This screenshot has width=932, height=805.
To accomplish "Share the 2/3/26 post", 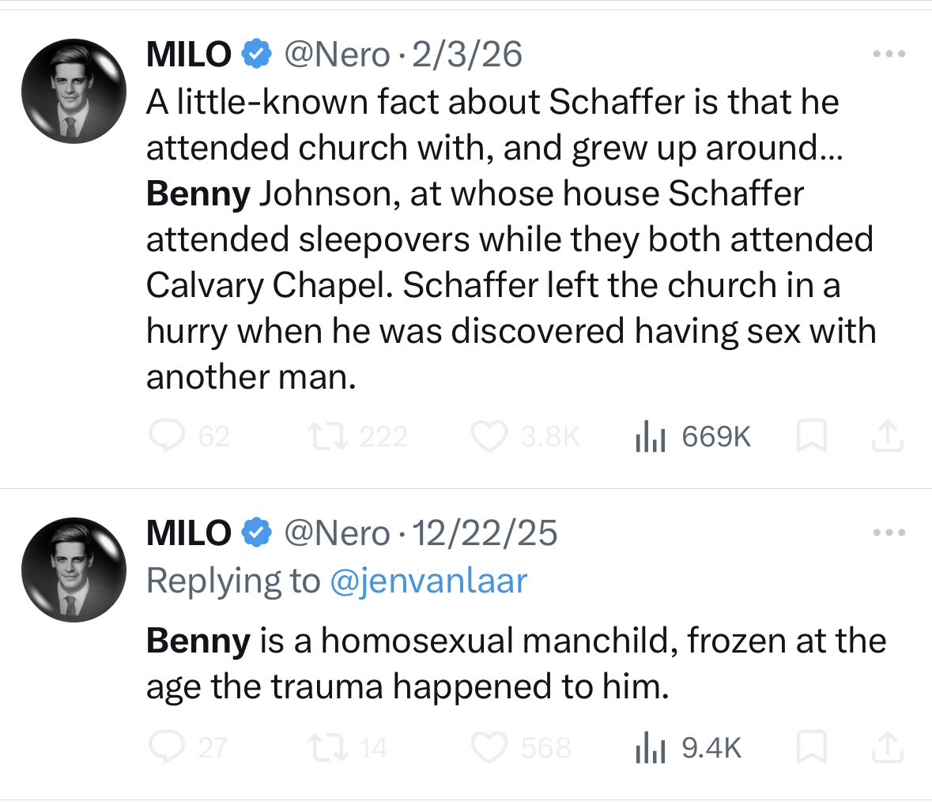I will [x=887, y=436].
